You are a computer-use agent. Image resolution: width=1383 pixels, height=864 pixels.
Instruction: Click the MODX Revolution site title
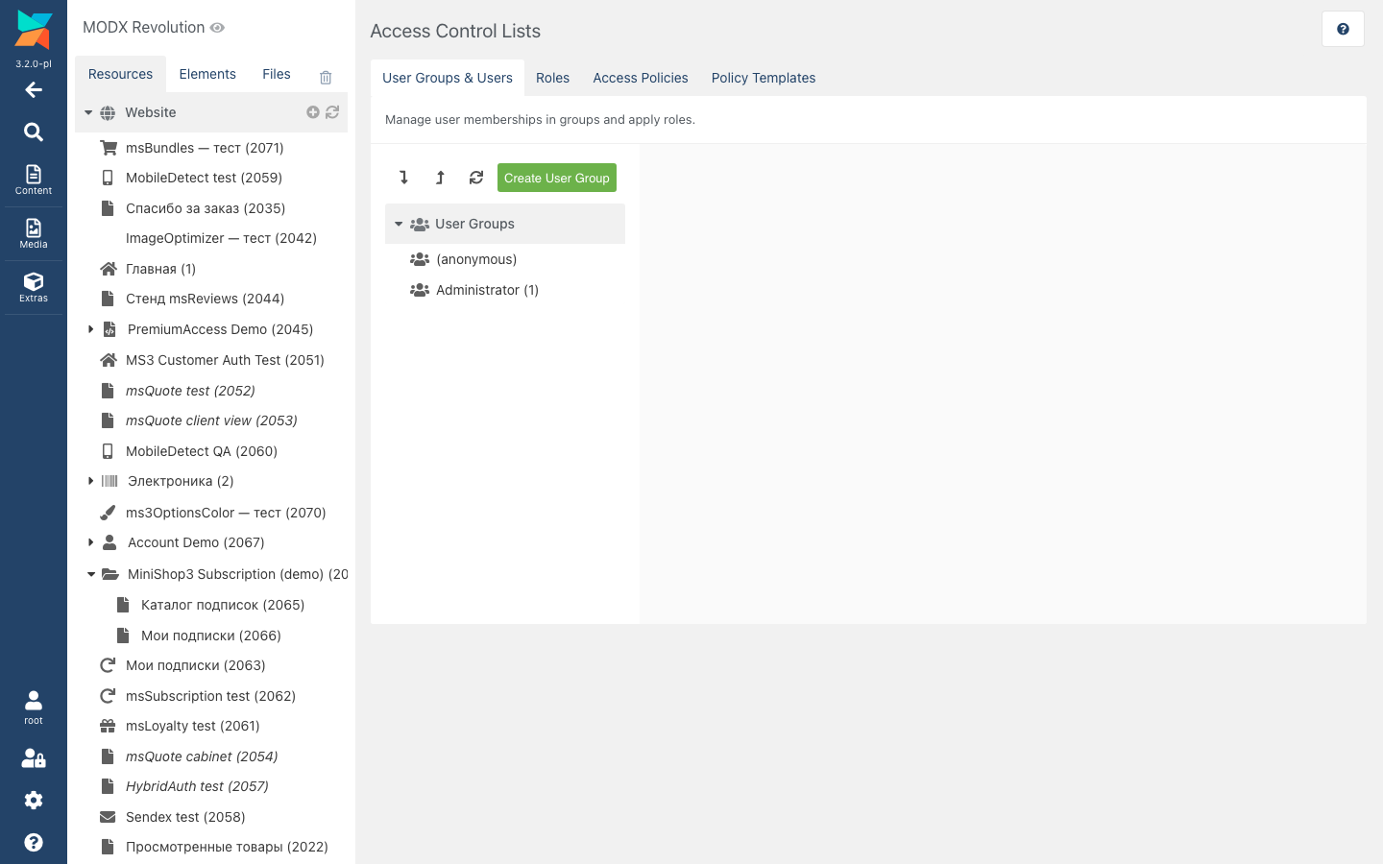point(144,28)
